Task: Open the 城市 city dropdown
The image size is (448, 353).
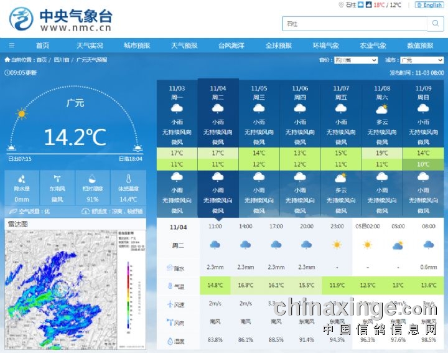Action: [x=420, y=60]
